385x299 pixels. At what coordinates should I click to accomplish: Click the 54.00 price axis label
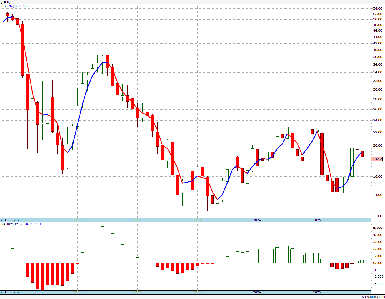[x=377, y=8]
